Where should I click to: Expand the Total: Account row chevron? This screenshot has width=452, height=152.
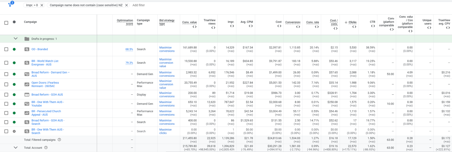[16, 147]
